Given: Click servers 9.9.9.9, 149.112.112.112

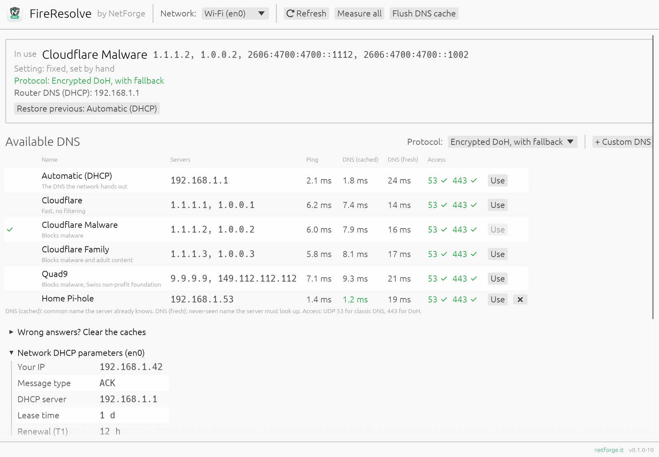Looking at the screenshot, I should click(234, 279).
